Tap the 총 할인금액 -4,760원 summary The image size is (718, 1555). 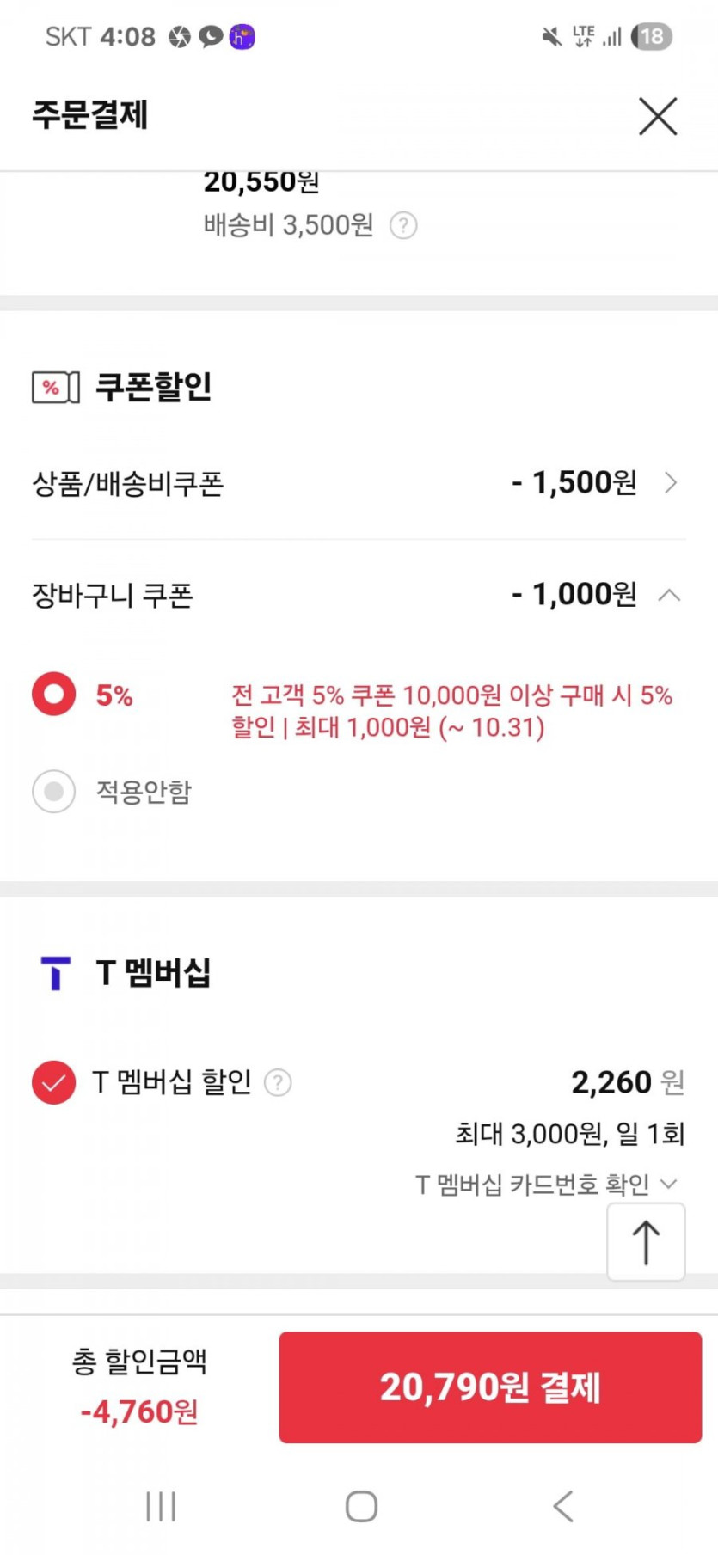tap(139, 1386)
